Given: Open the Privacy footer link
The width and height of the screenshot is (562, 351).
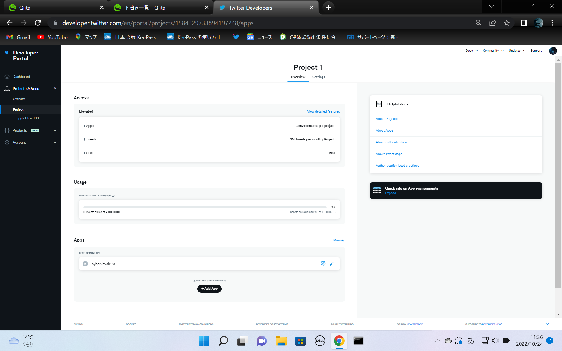Looking at the screenshot, I should 78,324.
